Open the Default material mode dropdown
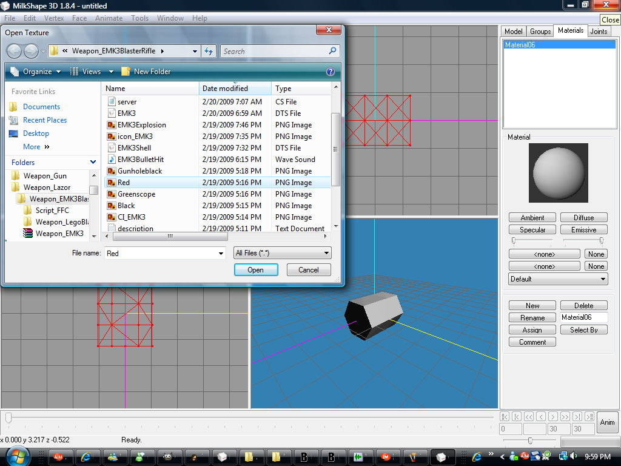This screenshot has width=621, height=466. click(x=558, y=279)
